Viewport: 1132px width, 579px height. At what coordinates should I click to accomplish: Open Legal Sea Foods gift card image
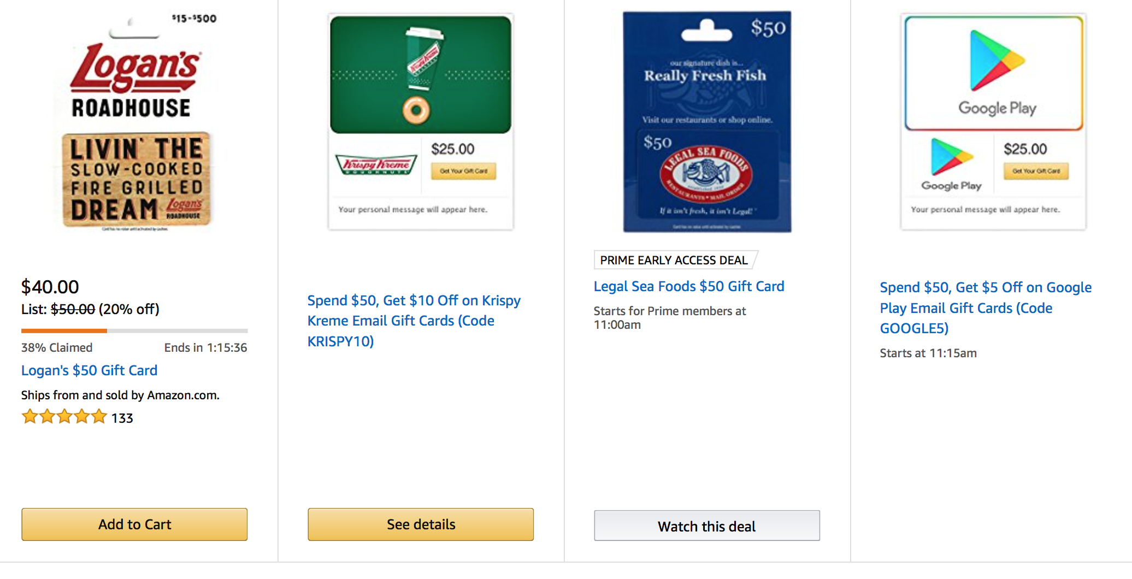[x=707, y=122]
